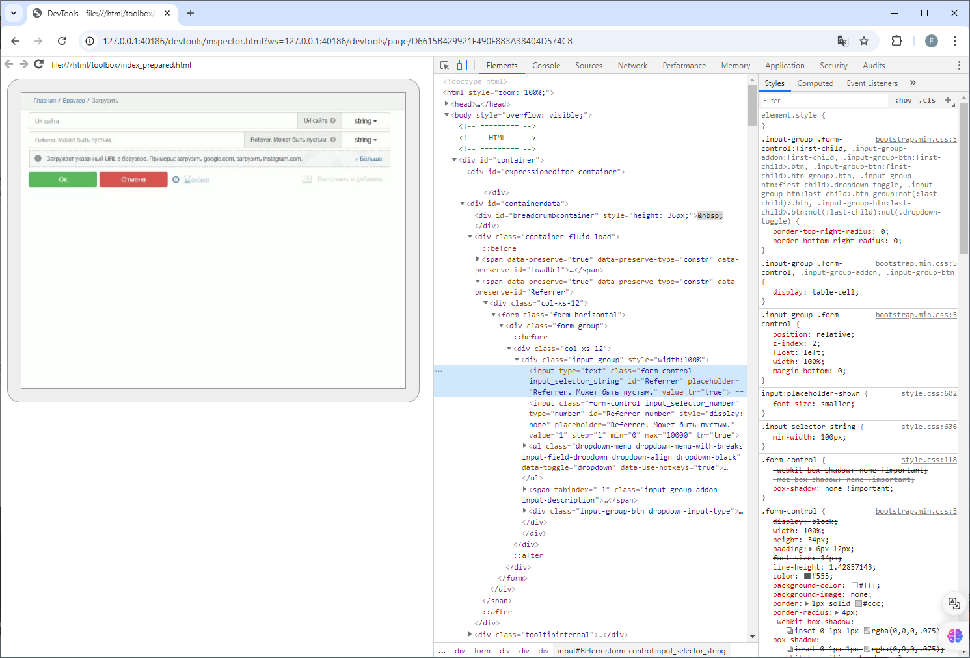Open the Computed styles tab
Image resolution: width=970 pixels, height=658 pixels.
click(x=815, y=83)
